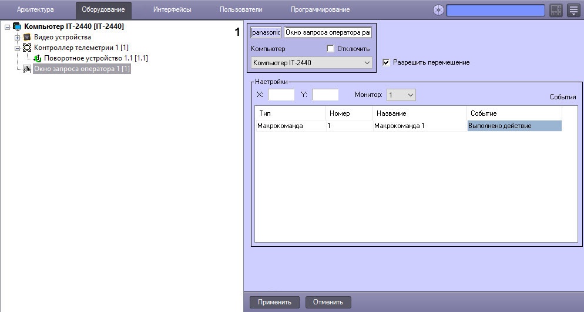
Task: Click the Поворотное устройство 1.1 icon
Action: (x=38, y=58)
